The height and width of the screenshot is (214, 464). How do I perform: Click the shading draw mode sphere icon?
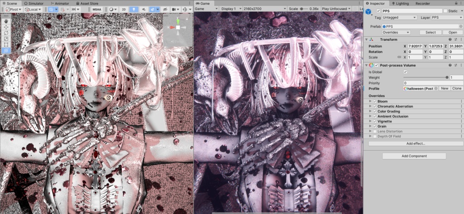(x=111, y=10)
